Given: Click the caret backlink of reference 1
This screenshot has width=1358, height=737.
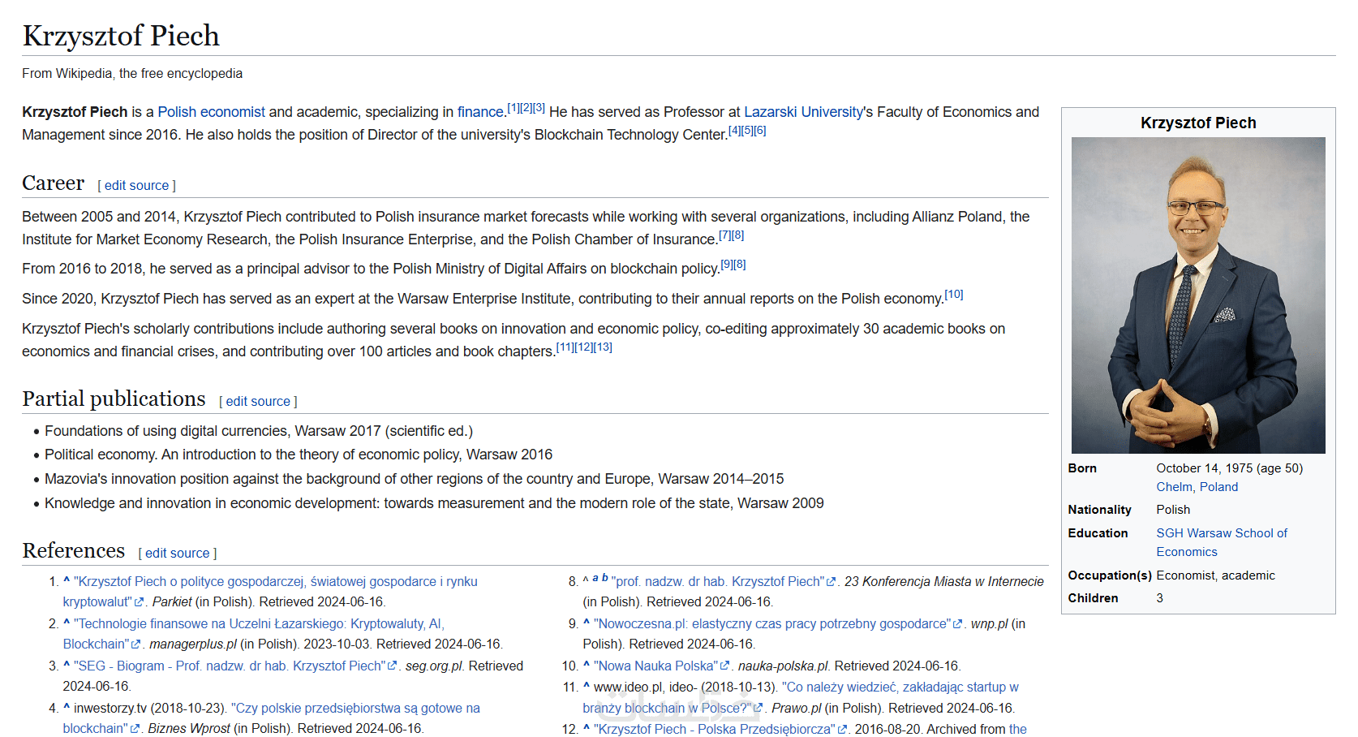Looking at the screenshot, I should (x=67, y=581).
